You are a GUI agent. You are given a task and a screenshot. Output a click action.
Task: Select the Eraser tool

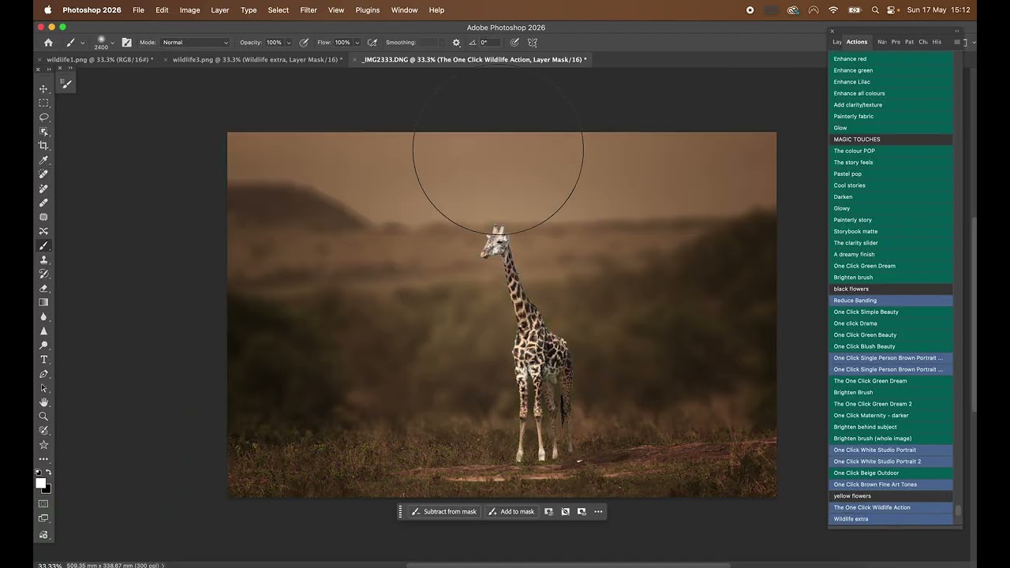click(43, 288)
